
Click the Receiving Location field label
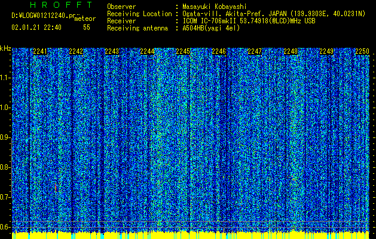click(139, 14)
